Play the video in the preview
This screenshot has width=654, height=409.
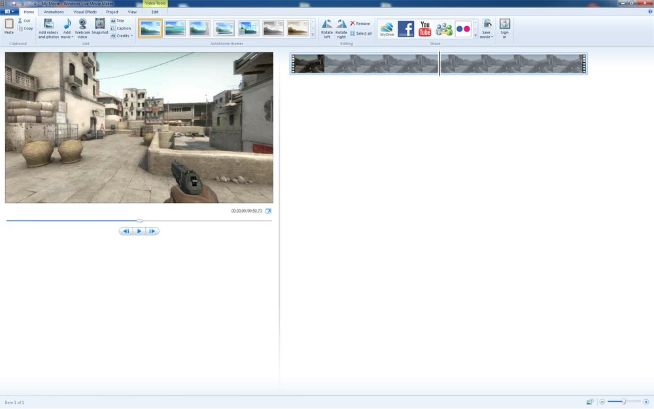coord(139,231)
